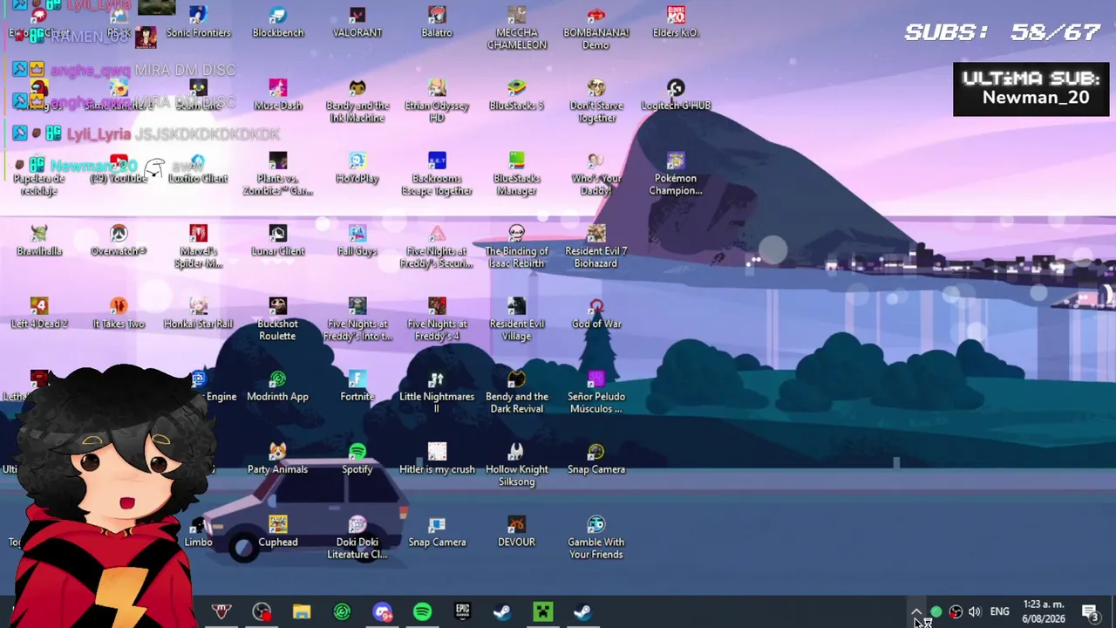The image size is (1116, 628).
Task: Click the Don't Starve Together icon
Action: [596, 100]
